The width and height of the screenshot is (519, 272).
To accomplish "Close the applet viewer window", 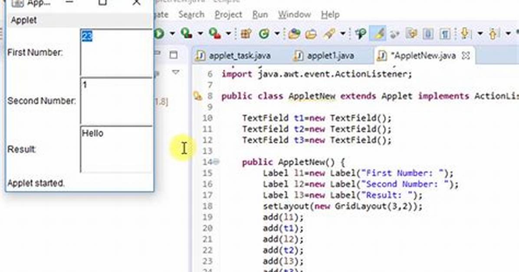I will [136, 3].
